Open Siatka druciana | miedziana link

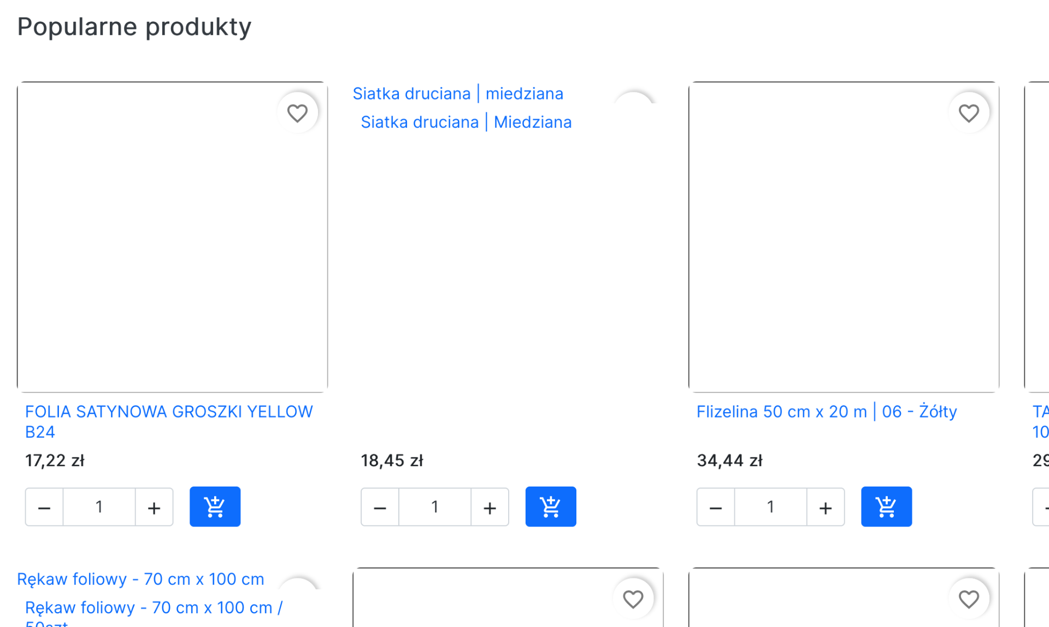click(458, 93)
